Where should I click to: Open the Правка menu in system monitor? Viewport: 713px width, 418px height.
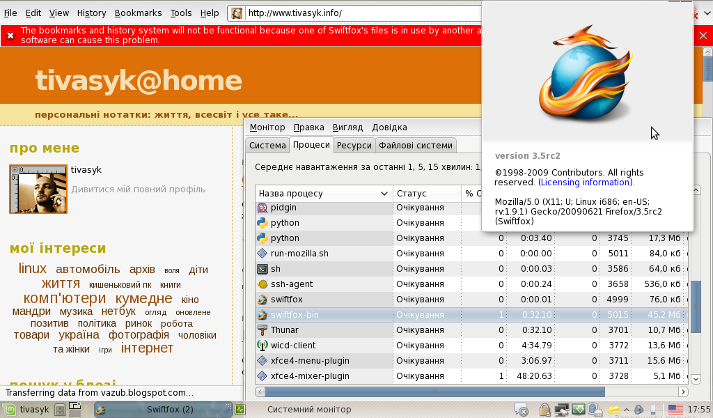click(x=308, y=127)
